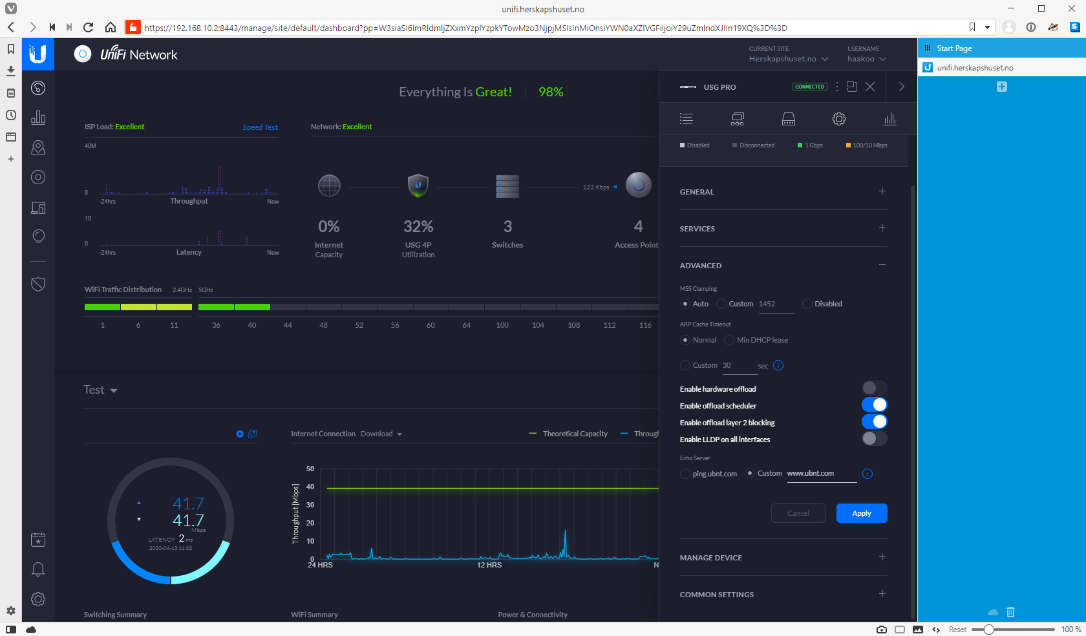The height and width of the screenshot is (636, 1086).
Task: Open the Statistics bar chart sidebar icon
Action: tap(38, 118)
